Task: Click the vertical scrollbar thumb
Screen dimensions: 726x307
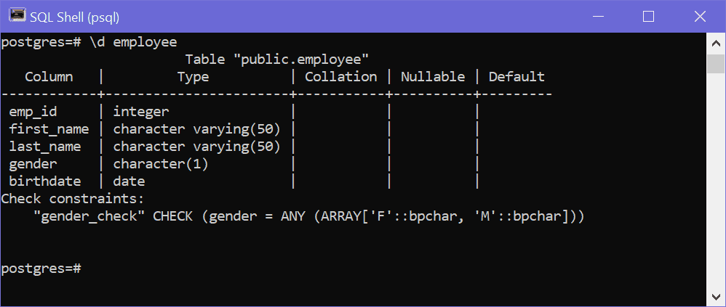Action: (716, 64)
